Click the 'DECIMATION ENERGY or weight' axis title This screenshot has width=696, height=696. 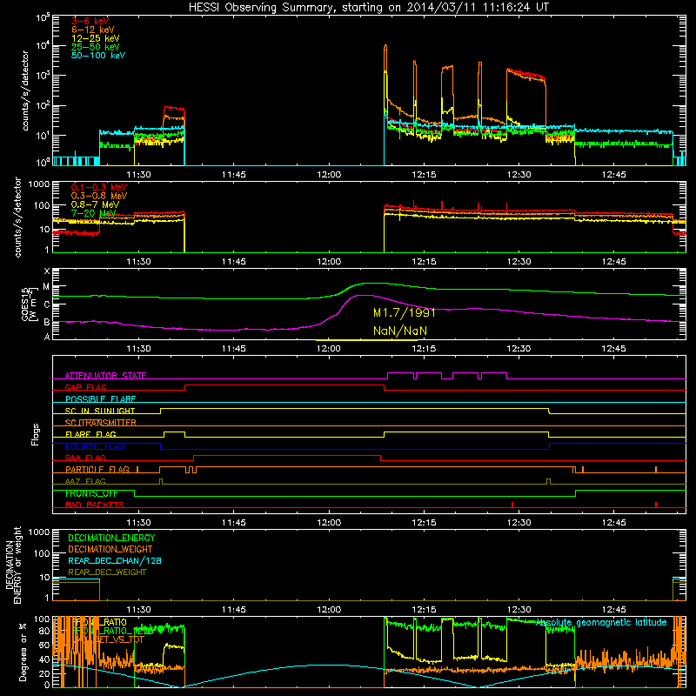[x=13, y=565]
